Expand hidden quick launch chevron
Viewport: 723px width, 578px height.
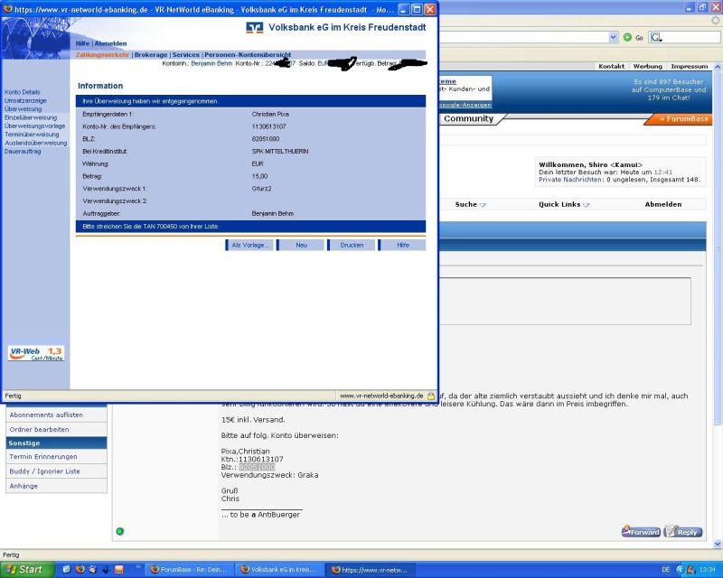137,565
